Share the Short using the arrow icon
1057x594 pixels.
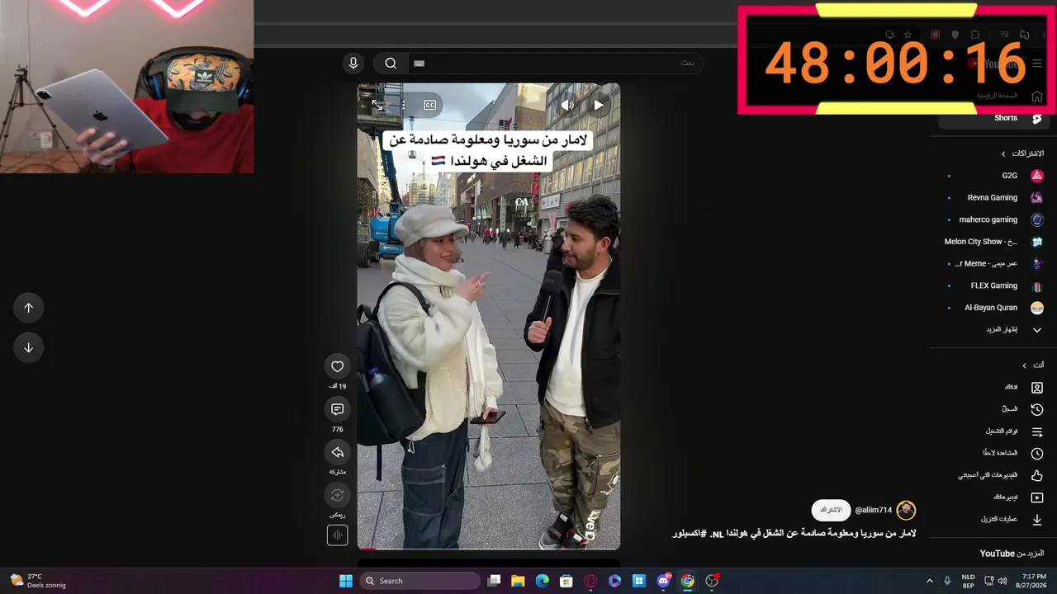(x=337, y=452)
